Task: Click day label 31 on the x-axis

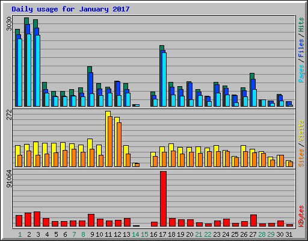Action: [289, 234]
